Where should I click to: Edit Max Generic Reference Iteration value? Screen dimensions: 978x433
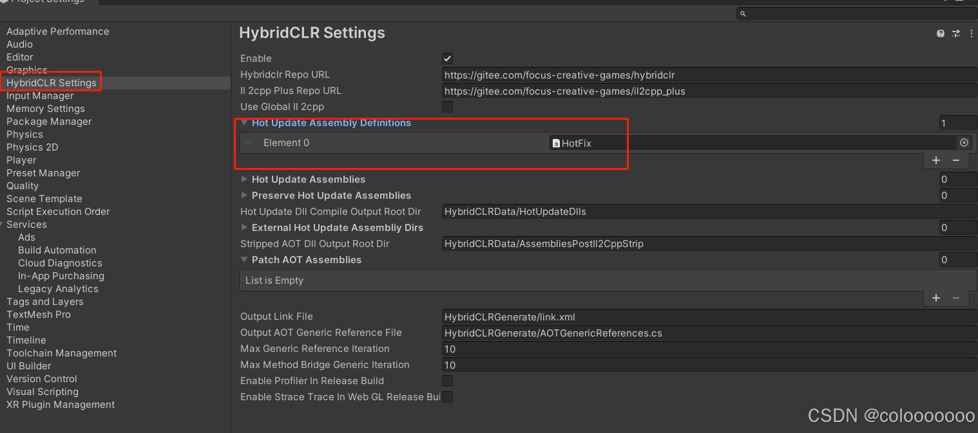(709, 349)
